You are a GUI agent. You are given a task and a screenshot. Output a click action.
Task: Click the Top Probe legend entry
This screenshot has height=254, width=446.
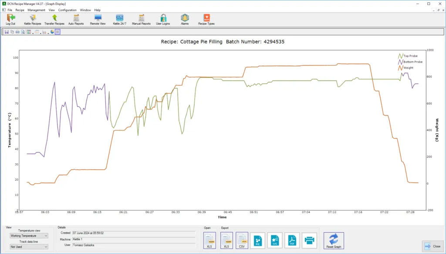pyautogui.click(x=408, y=56)
